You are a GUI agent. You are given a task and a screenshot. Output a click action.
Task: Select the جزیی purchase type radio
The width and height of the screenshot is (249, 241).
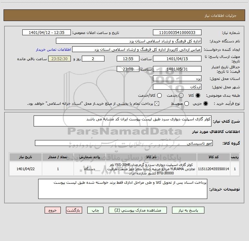click(x=205, y=104)
